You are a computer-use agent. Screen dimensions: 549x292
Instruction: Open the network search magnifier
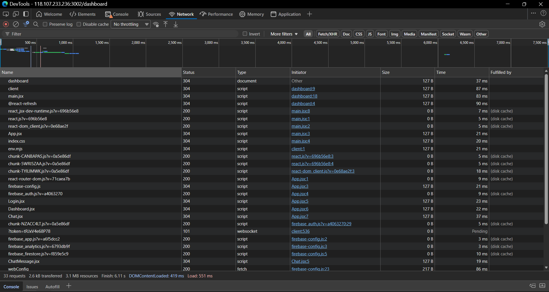click(36, 24)
